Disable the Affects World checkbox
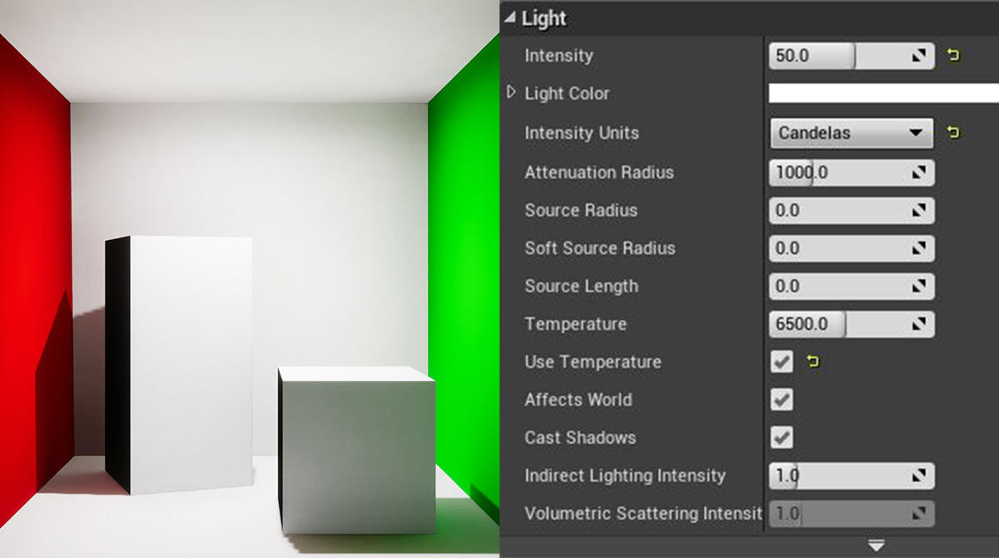The width and height of the screenshot is (999, 558). (x=782, y=400)
